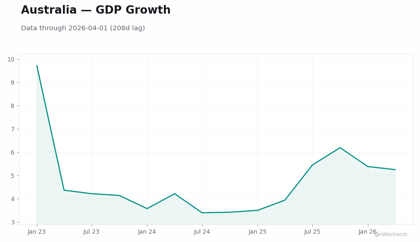
Task: Click the chart title Australia — GDP Growth
Action: pyautogui.click(x=96, y=10)
